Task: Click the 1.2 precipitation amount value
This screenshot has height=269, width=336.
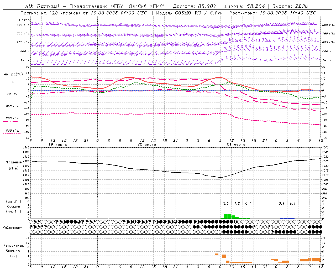Action: tap(237, 203)
